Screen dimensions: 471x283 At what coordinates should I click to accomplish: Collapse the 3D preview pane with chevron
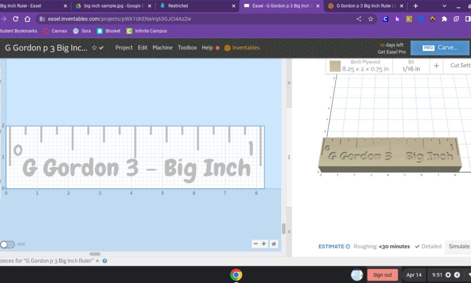pos(288,83)
